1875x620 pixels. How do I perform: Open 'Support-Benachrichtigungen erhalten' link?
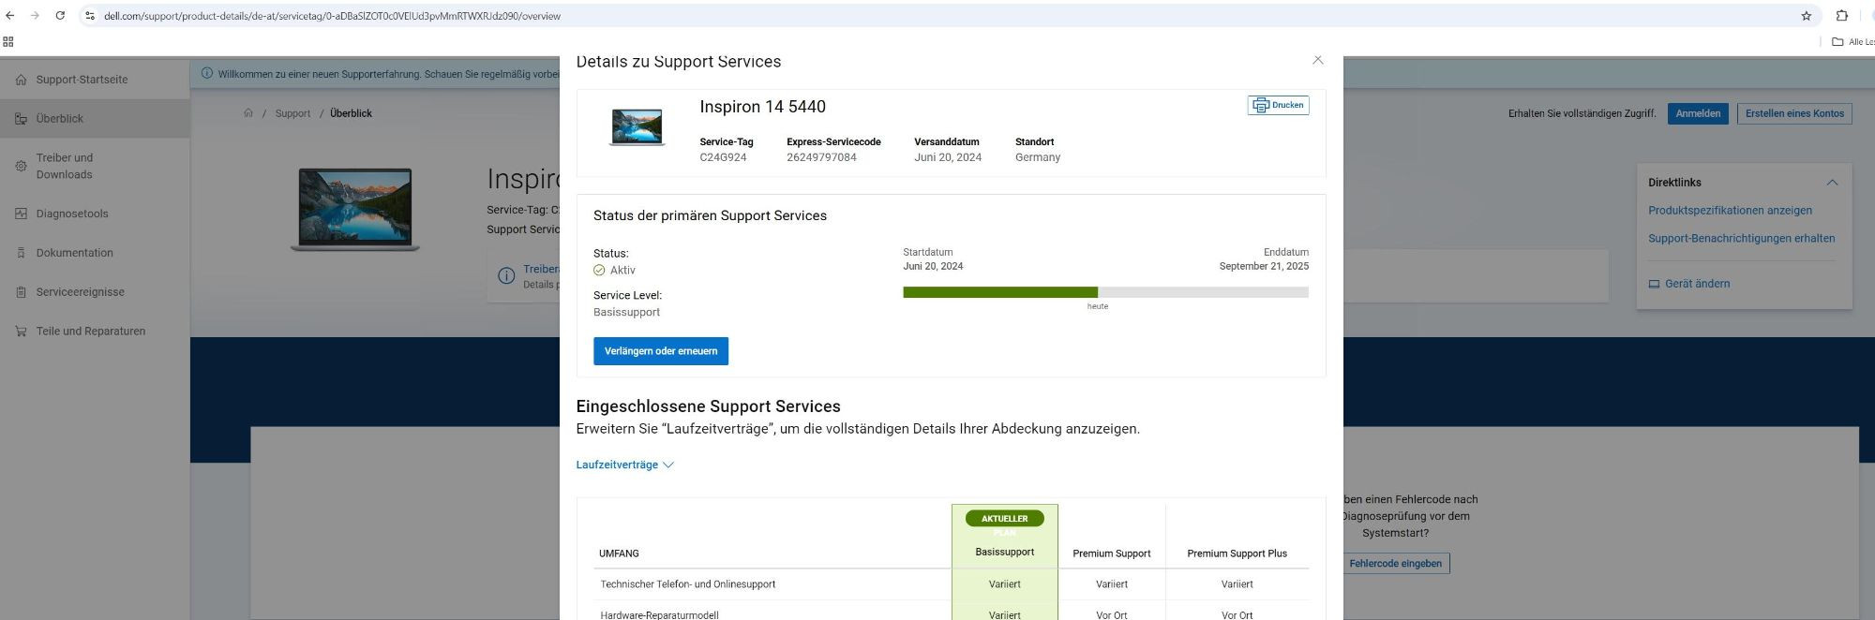point(1742,239)
